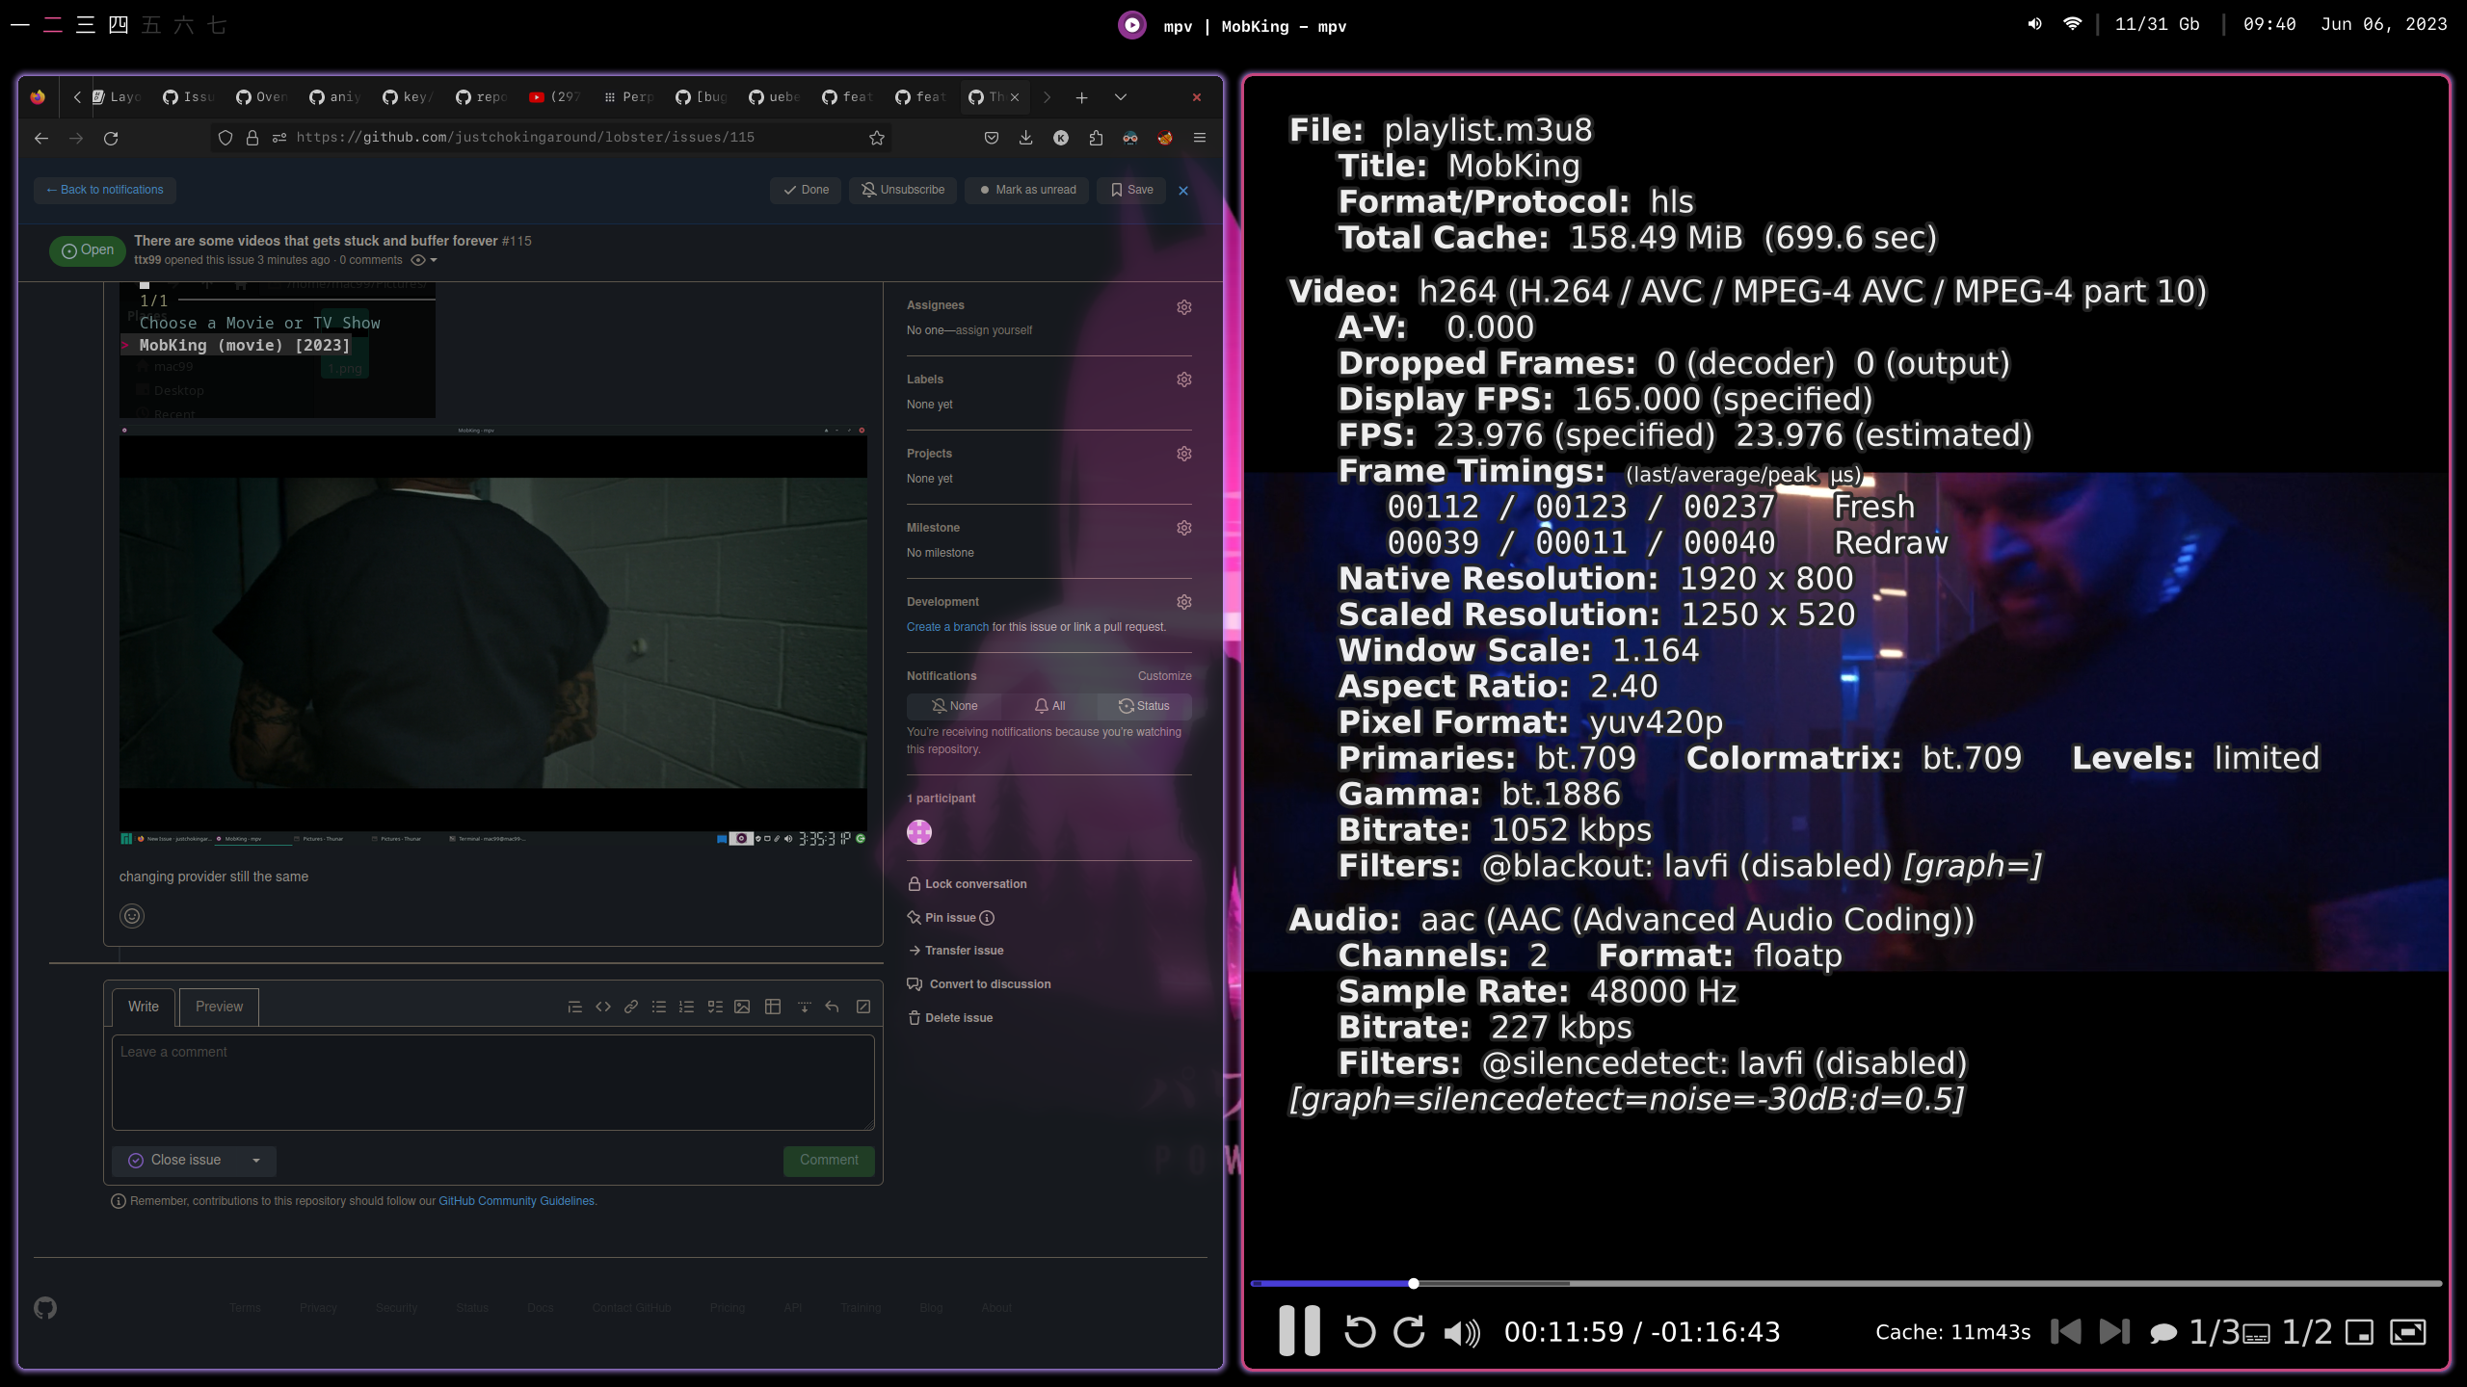
Task: Mute audio with the speaker icon in mpv
Action: click(x=1461, y=1331)
